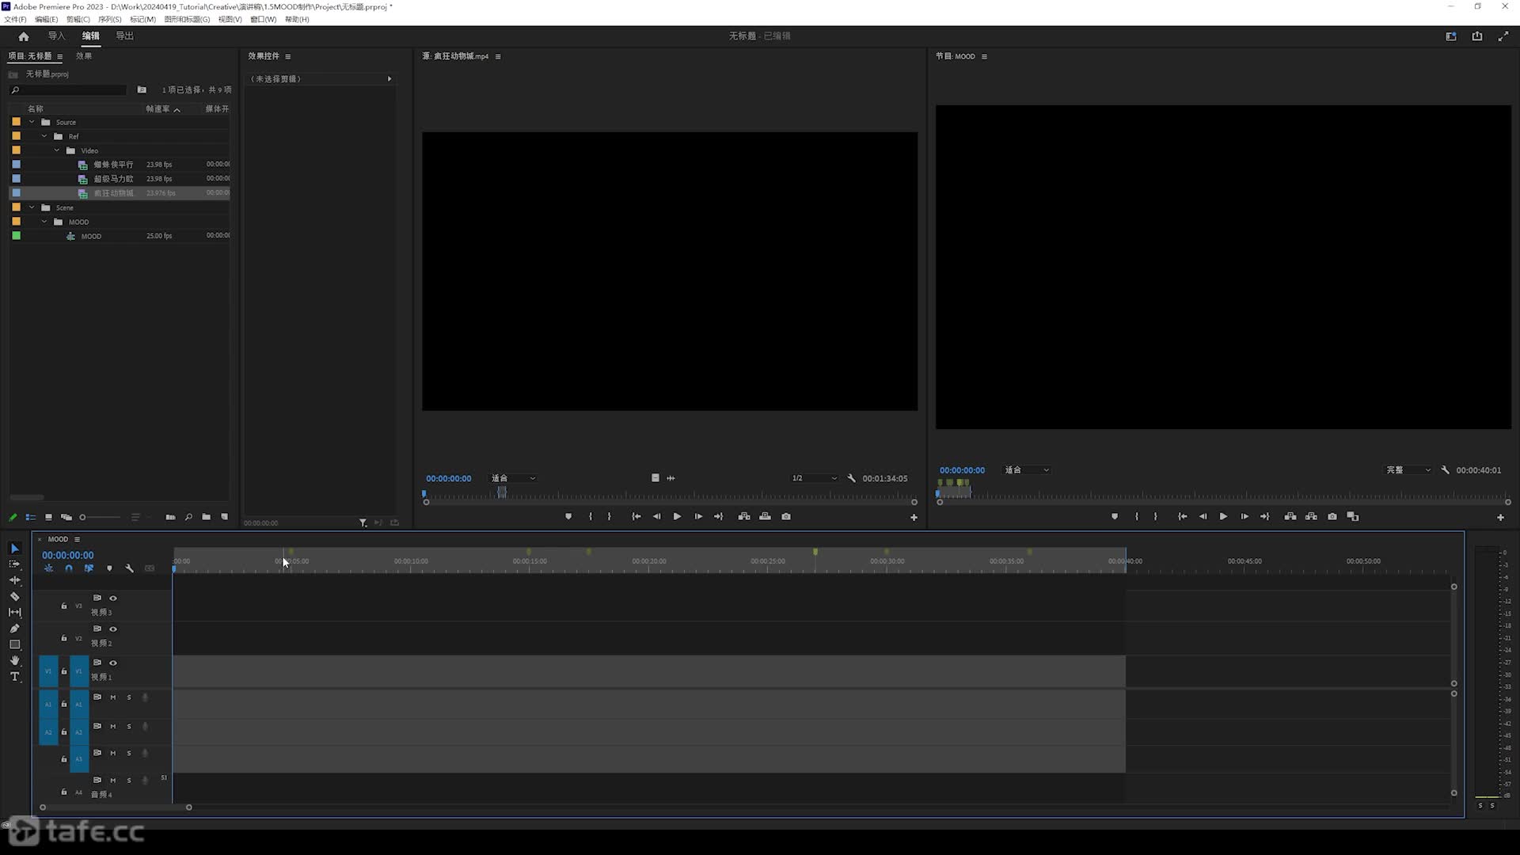
Task: Toggle snap magnet in timeline
Action: click(x=69, y=568)
